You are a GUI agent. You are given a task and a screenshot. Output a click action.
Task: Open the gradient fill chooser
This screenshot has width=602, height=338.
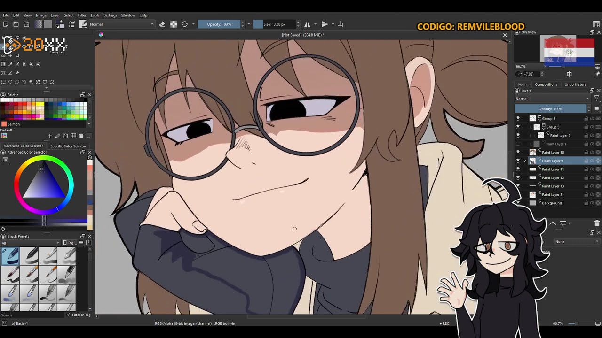[39, 24]
